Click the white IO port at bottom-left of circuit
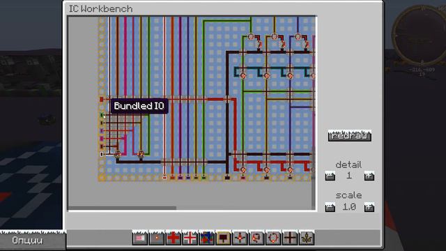Screen dimensions: 446x251 pos(102,154)
